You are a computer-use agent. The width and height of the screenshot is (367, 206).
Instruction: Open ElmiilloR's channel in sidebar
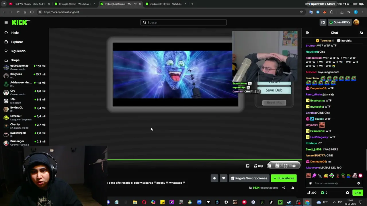coord(24,118)
